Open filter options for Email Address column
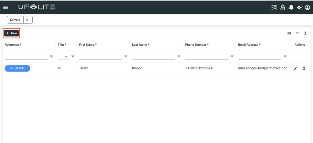The image size is (313, 143). pos(285,57)
